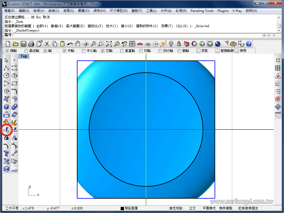Check the 智慧軌跡 option

pos(217,51)
